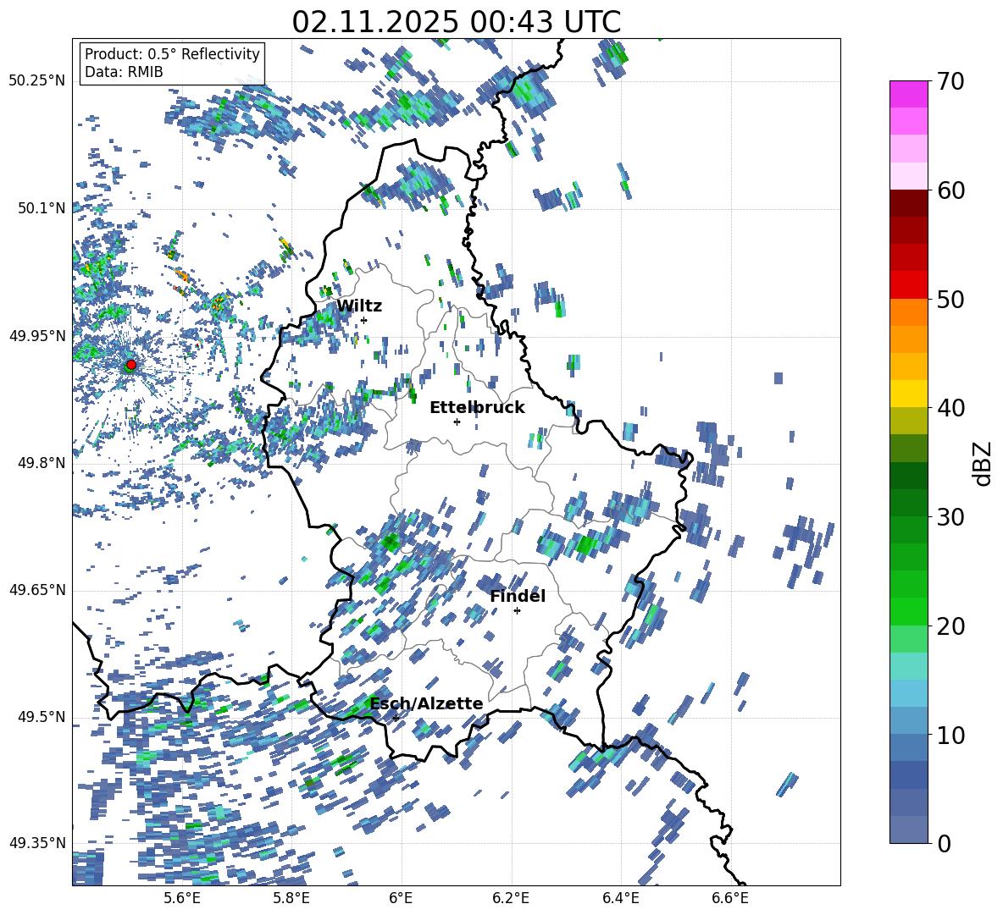The image size is (1003, 915).
Task: Click the Findel station cross marker
Action: [517, 611]
